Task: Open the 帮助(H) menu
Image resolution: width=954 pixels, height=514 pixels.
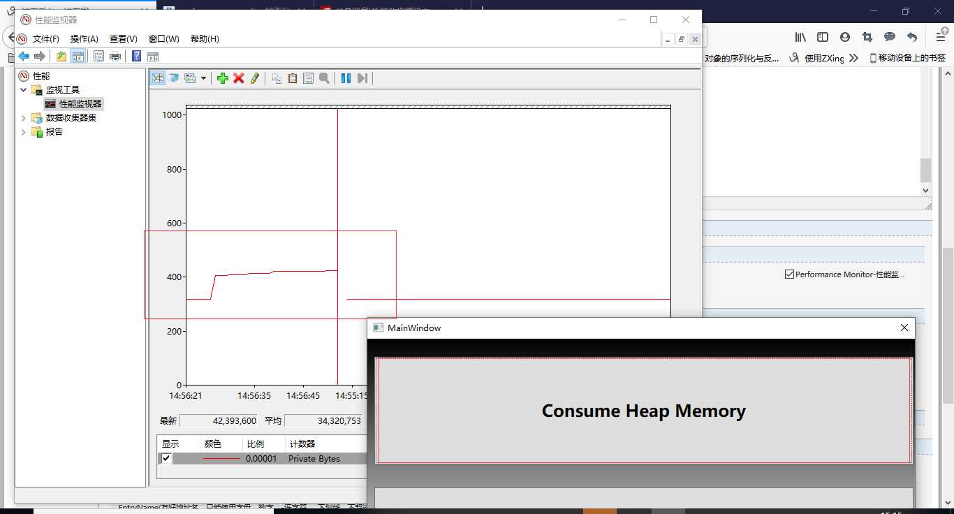Action: 205,39
